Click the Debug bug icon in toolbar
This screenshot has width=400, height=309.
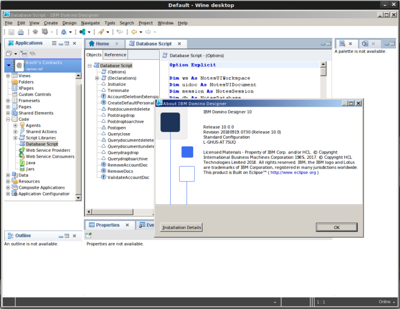[64, 32]
